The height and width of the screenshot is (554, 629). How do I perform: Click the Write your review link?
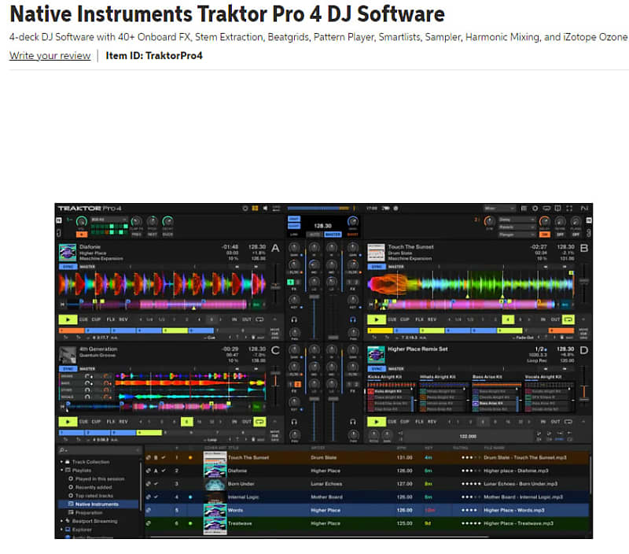(49, 56)
